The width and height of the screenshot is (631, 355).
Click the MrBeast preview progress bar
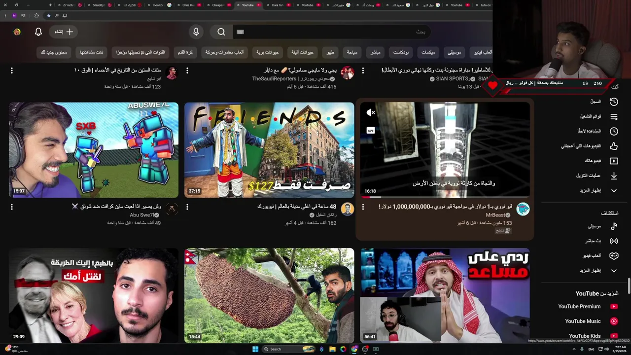tap(445, 197)
